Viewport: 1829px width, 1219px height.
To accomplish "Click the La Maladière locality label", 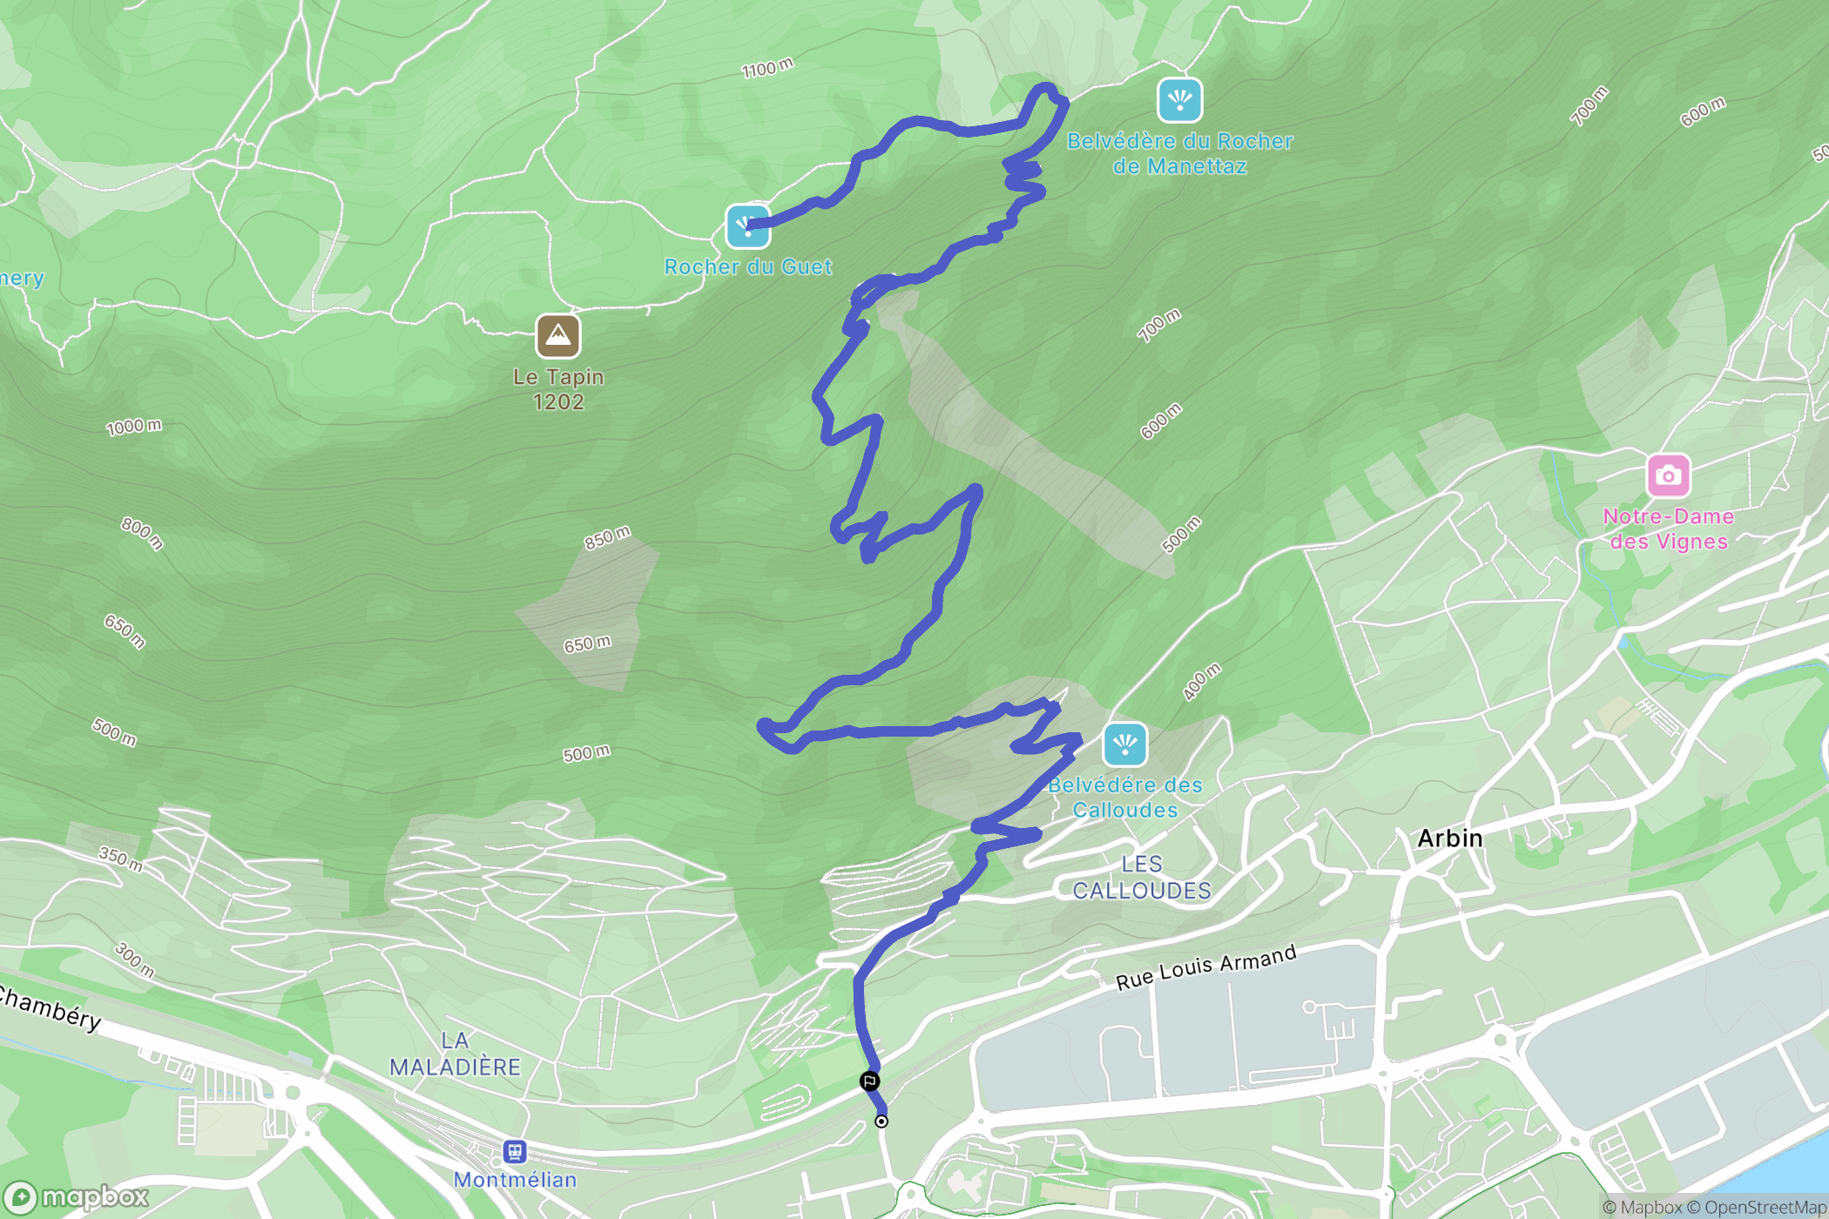I will point(456,1054).
